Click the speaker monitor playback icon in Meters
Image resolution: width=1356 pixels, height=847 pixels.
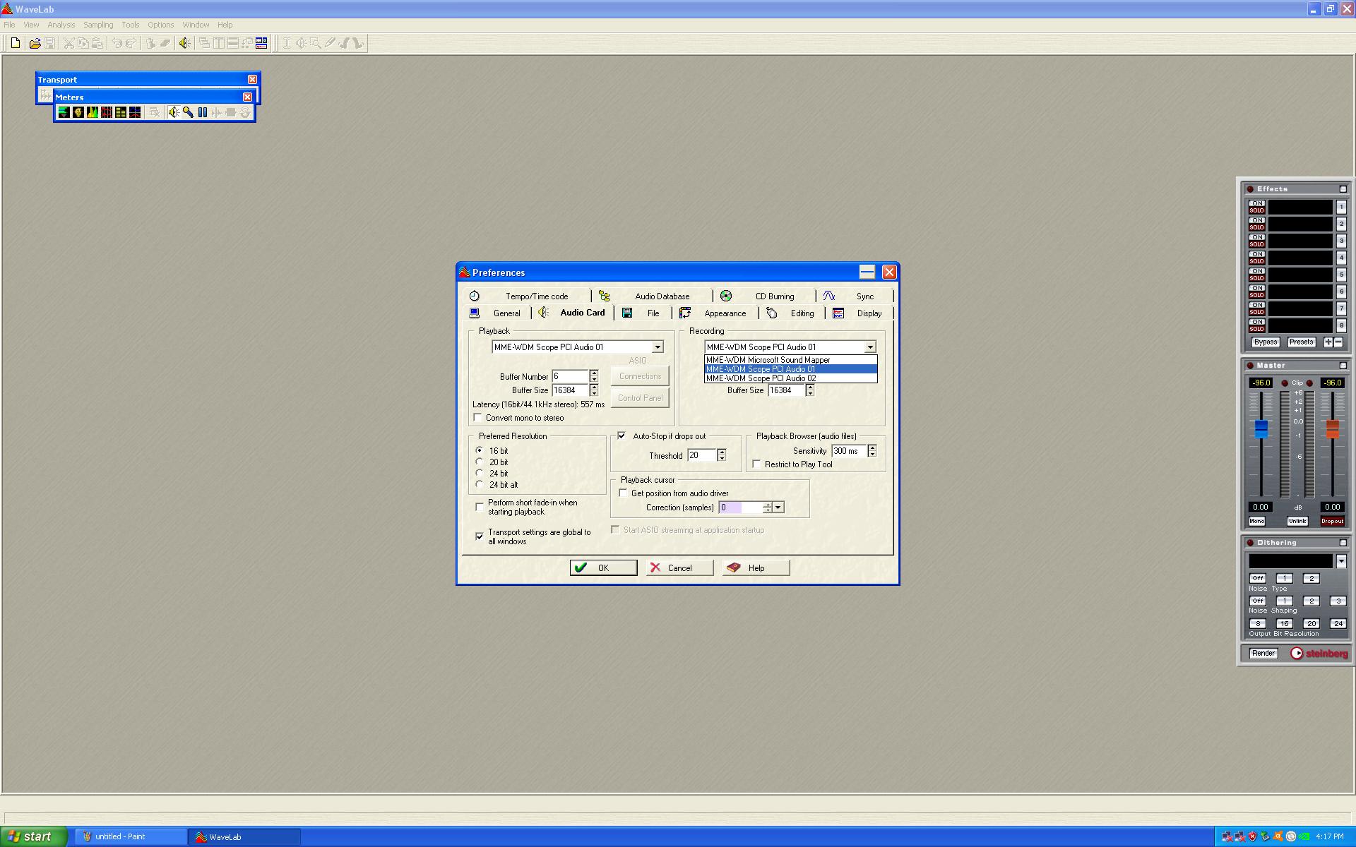click(174, 112)
